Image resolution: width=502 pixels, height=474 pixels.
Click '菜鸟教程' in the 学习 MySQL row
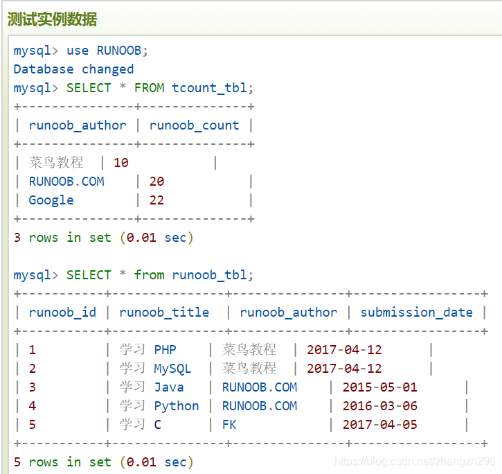tap(249, 369)
